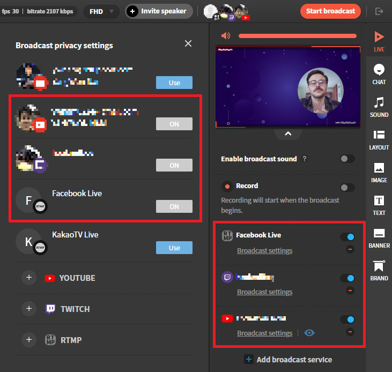Click the TWITCH label in add list
The width and height of the screenshot is (392, 372).
pyautogui.click(x=75, y=309)
